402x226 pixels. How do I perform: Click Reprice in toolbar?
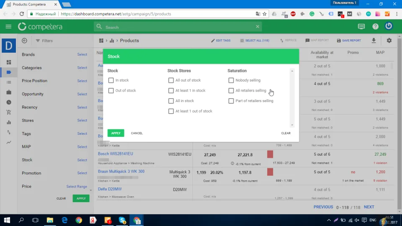click(x=288, y=41)
